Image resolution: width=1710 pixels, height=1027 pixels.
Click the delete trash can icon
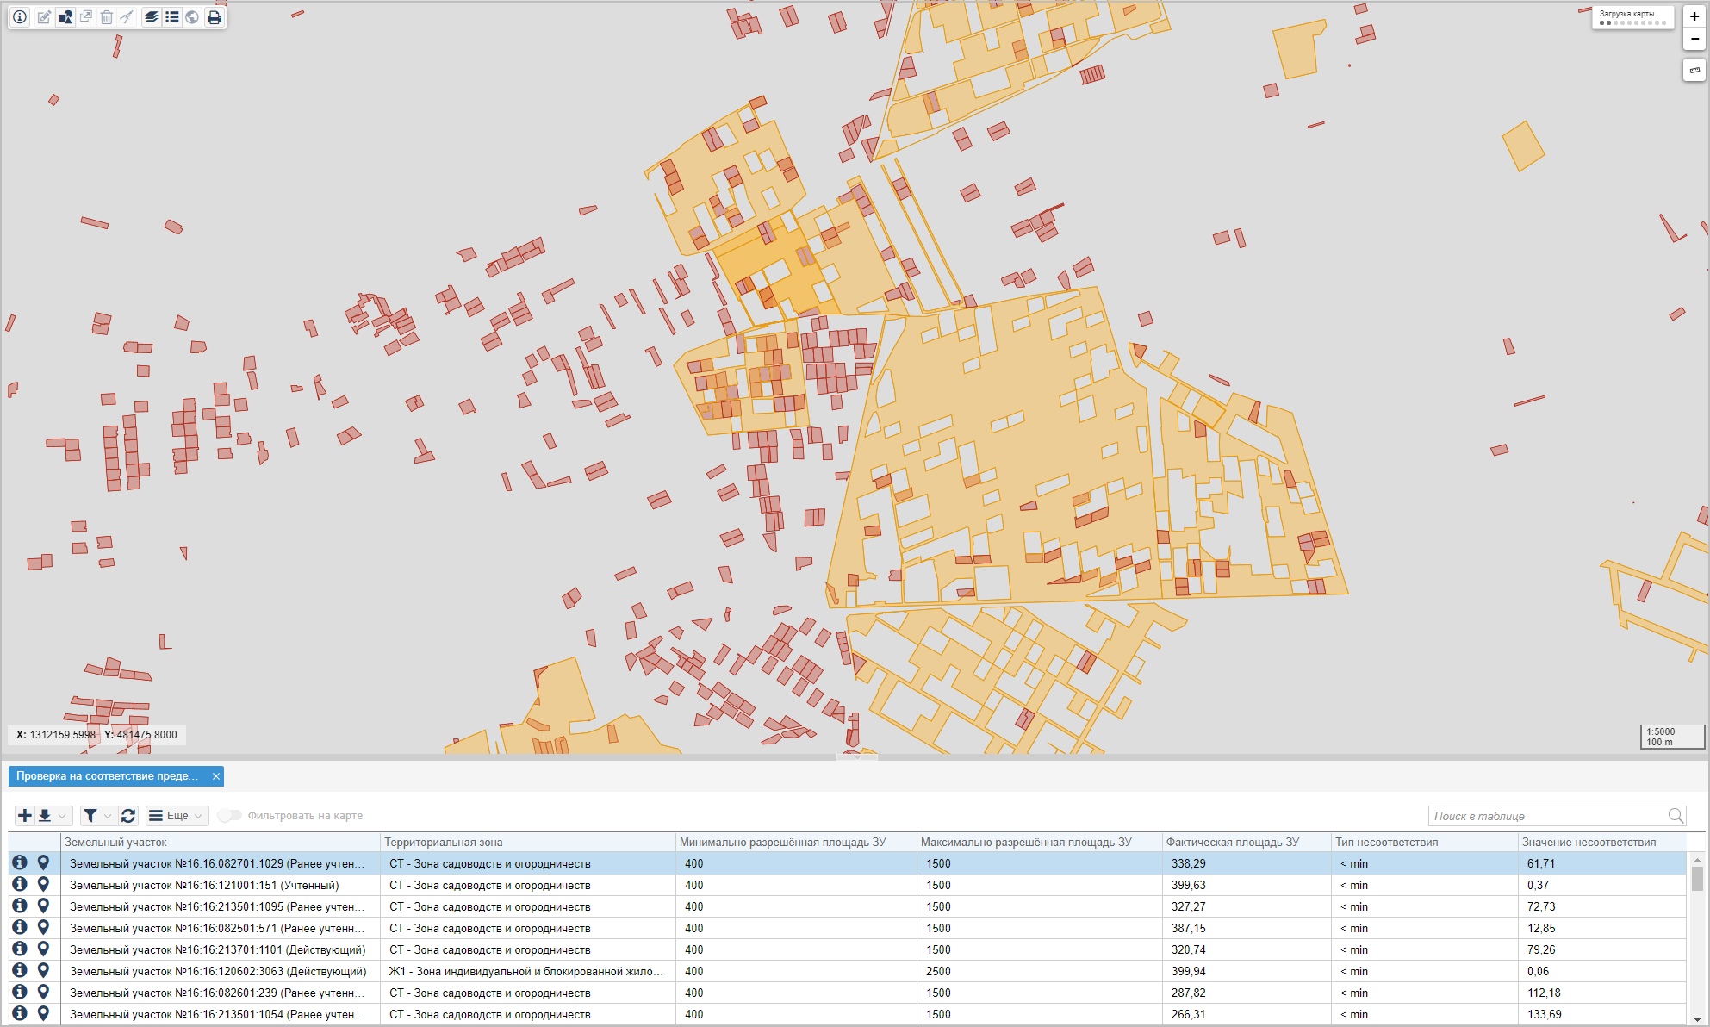(107, 16)
